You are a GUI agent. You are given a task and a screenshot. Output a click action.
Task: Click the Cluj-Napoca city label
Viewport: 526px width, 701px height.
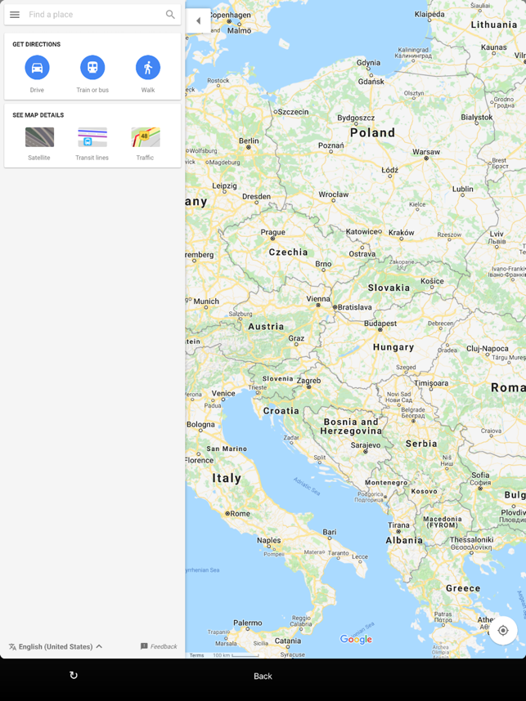click(x=488, y=348)
